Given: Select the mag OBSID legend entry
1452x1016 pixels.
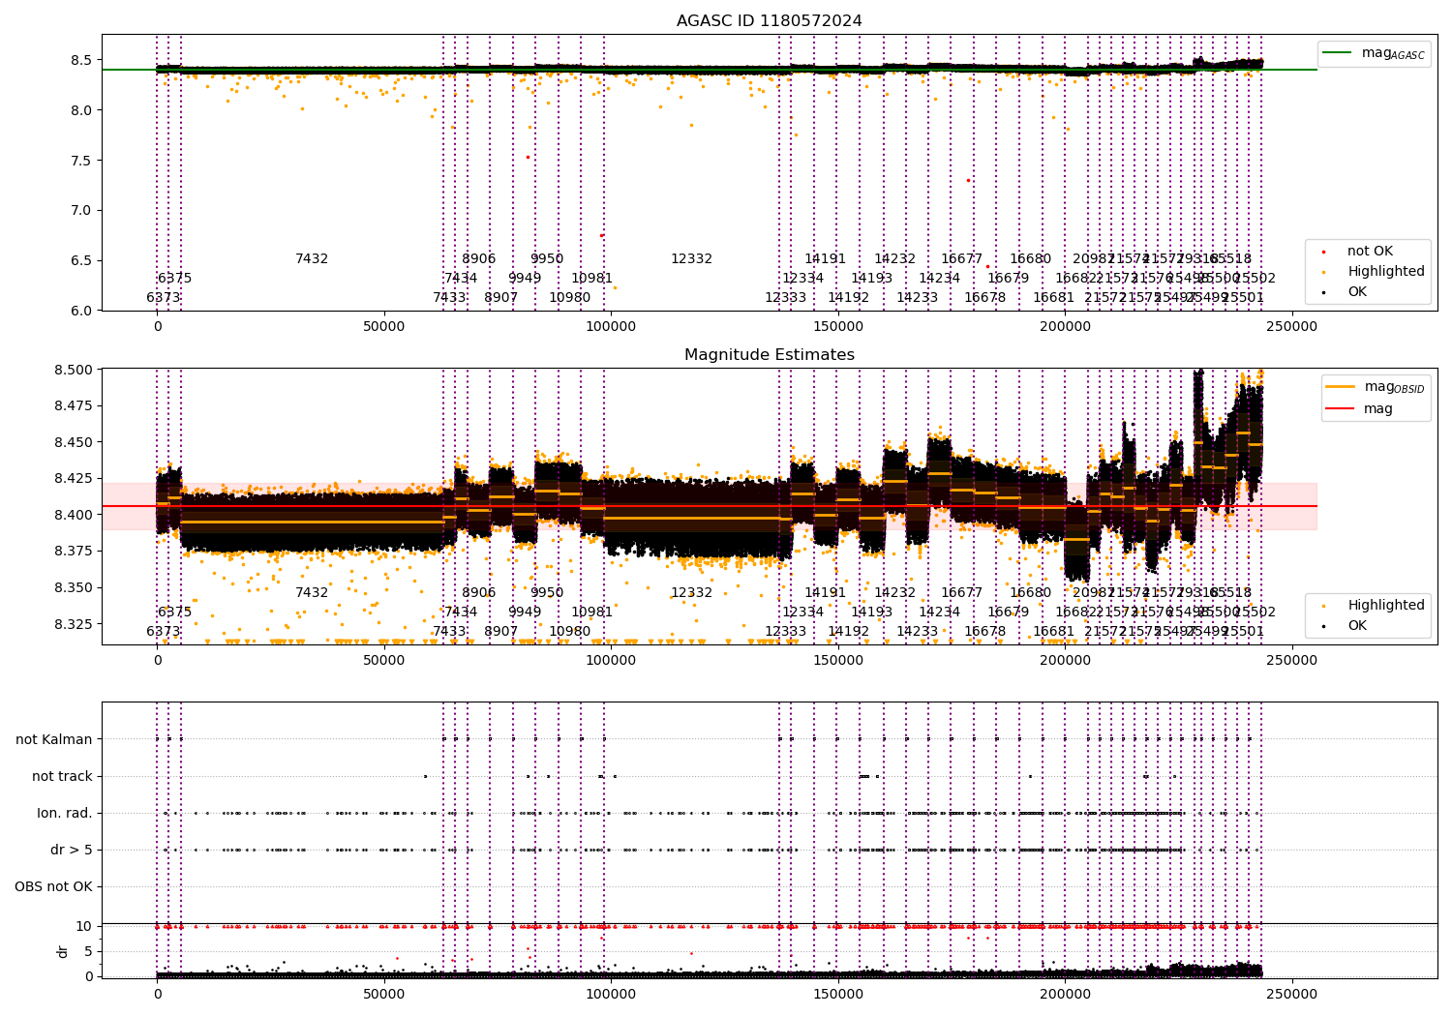Looking at the screenshot, I should (x=1375, y=387).
